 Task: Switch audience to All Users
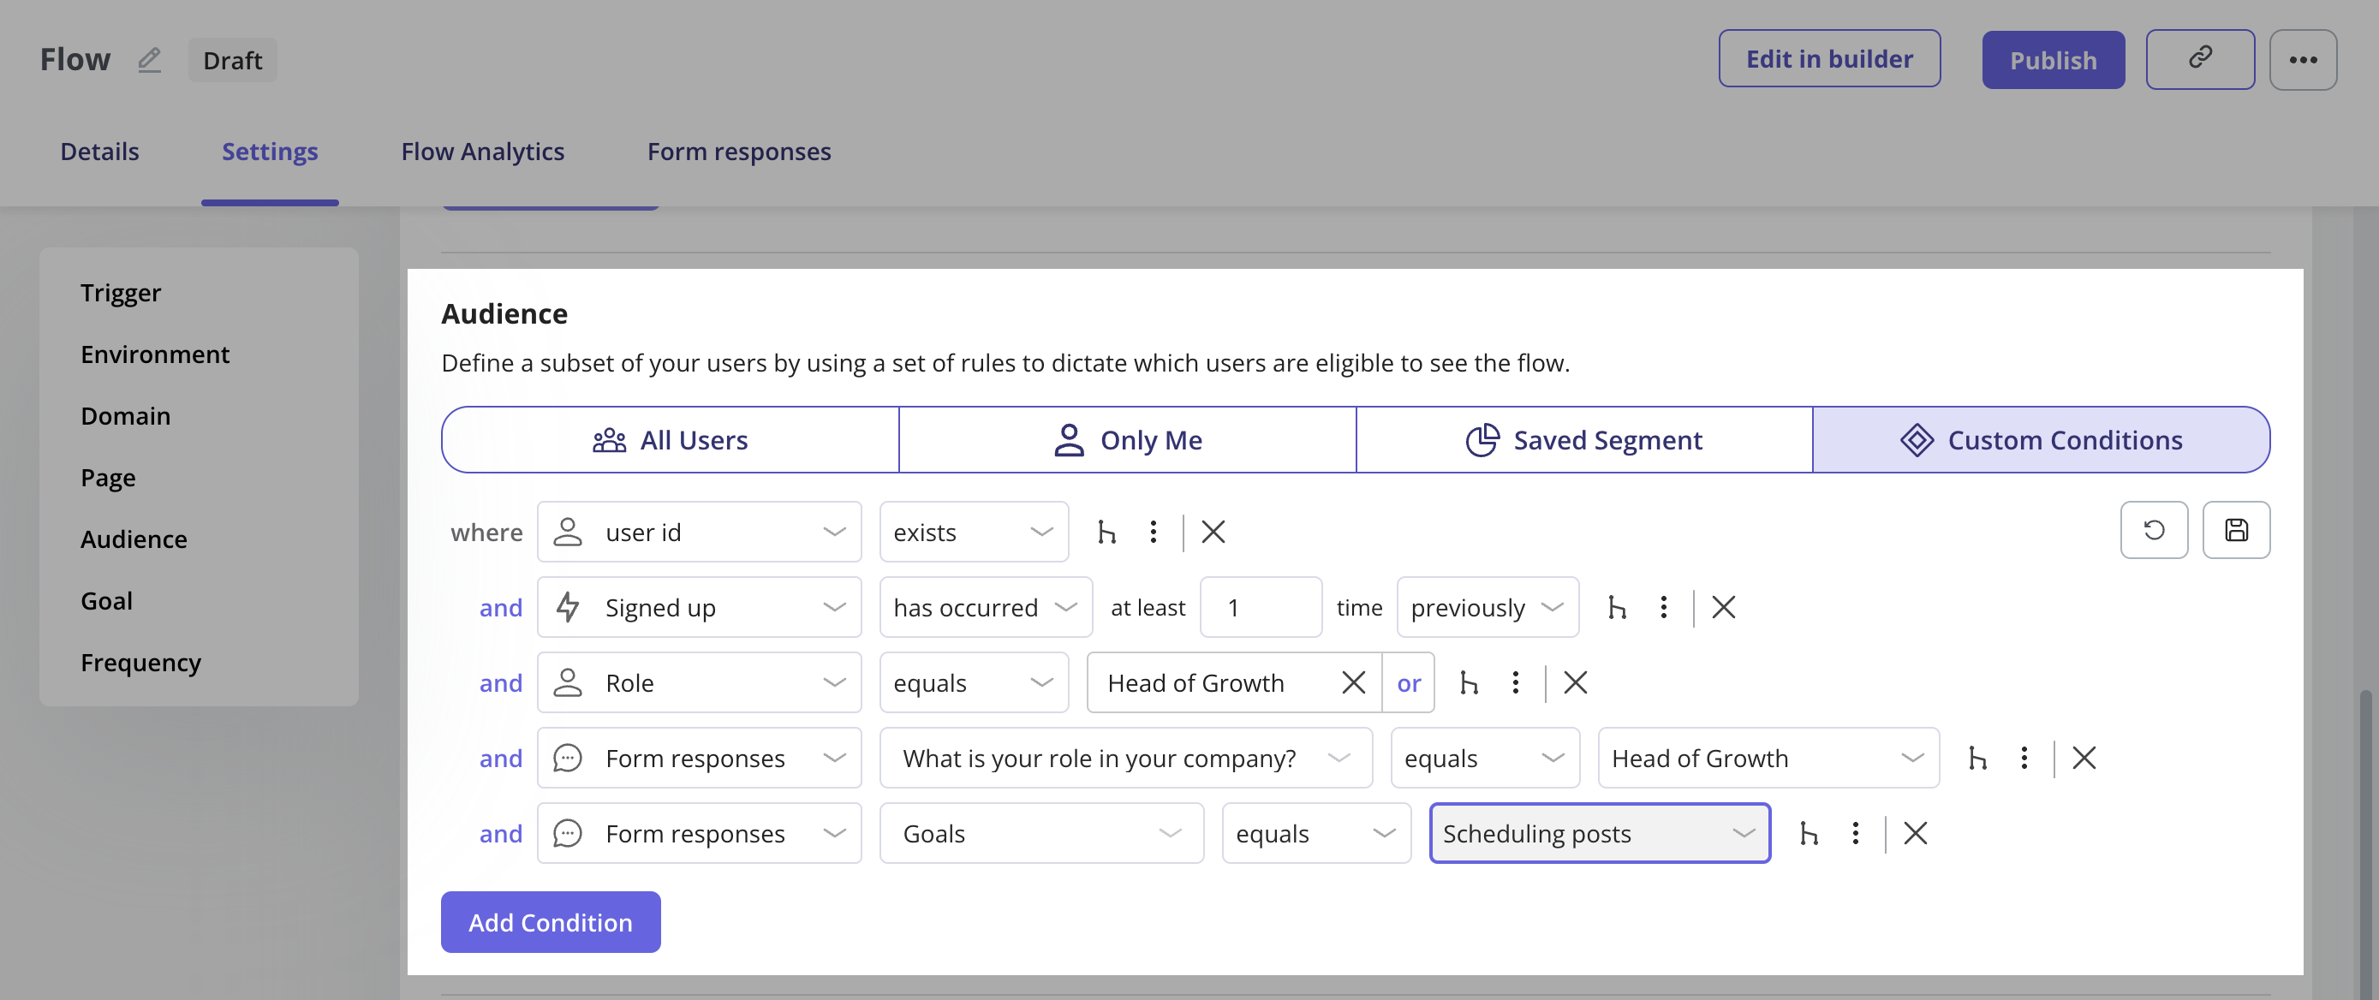click(671, 439)
